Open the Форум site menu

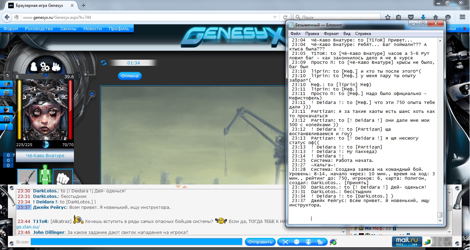[x=11, y=29]
